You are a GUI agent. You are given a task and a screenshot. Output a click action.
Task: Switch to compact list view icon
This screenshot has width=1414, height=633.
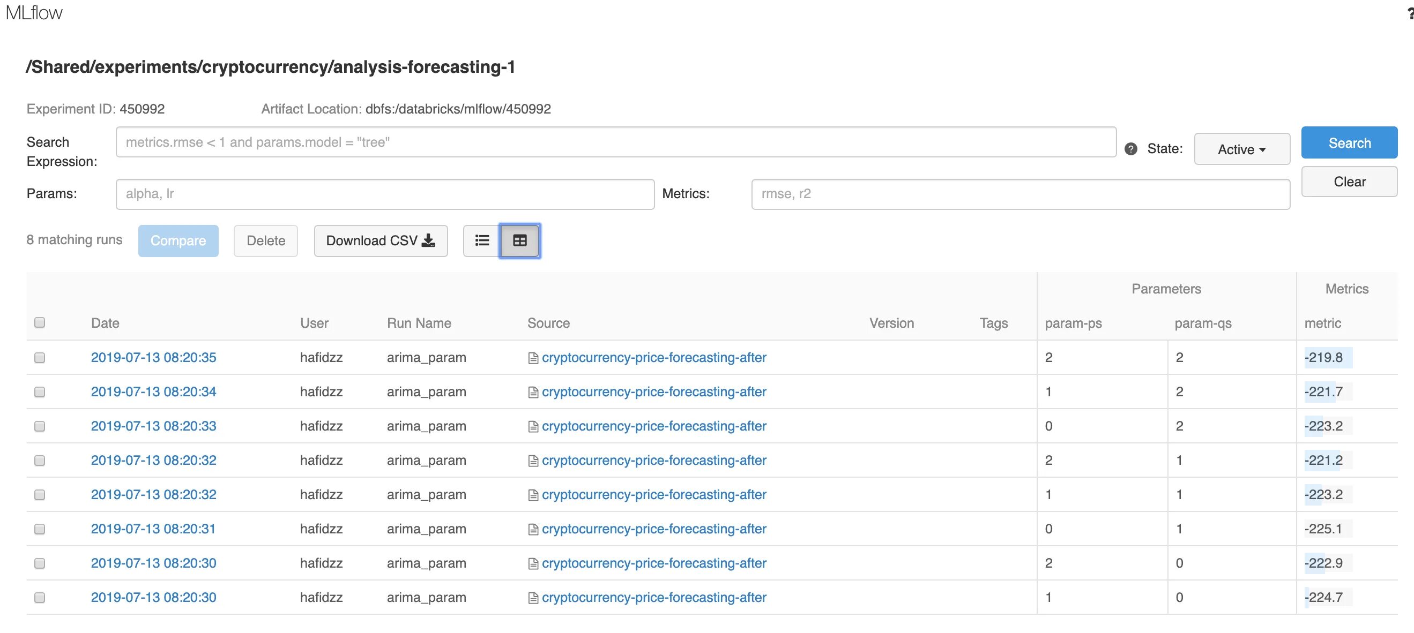click(481, 240)
